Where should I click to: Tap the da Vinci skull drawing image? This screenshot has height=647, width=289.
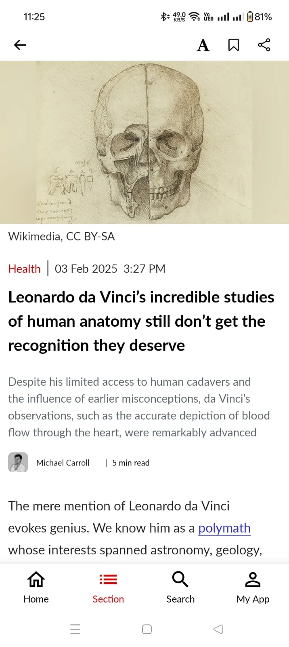[144, 142]
